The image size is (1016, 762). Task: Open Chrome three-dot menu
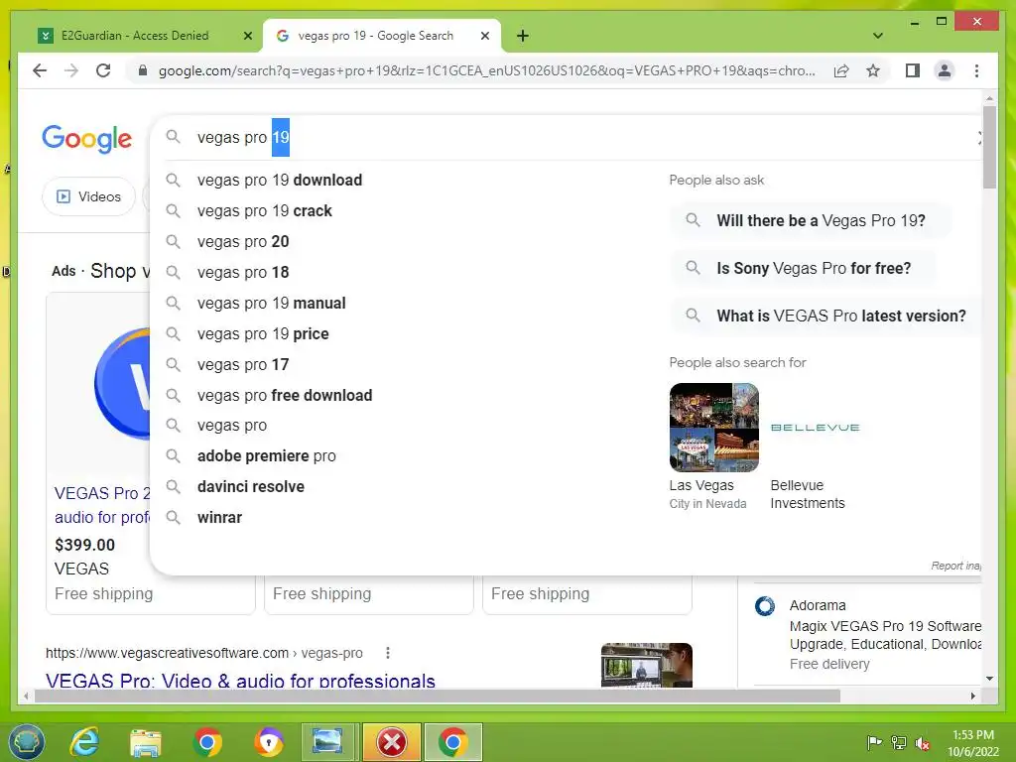click(x=976, y=70)
